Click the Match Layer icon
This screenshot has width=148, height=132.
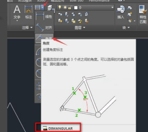click(87, 21)
